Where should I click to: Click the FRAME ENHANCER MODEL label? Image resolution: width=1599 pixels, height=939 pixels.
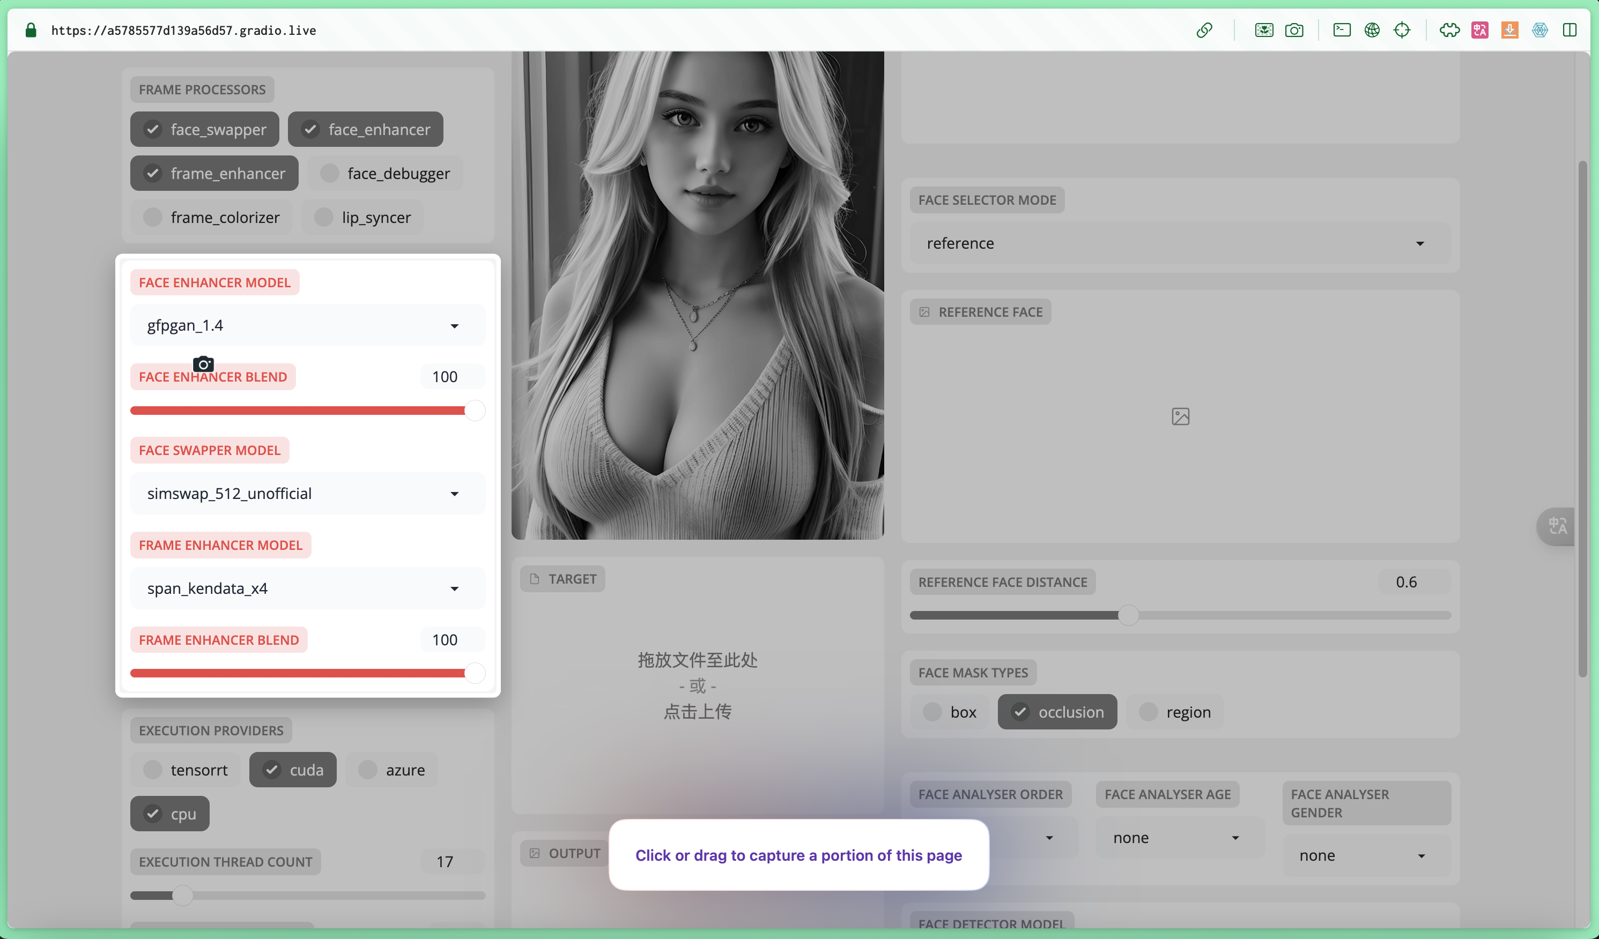pyautogui.click(x=220, y=545)
